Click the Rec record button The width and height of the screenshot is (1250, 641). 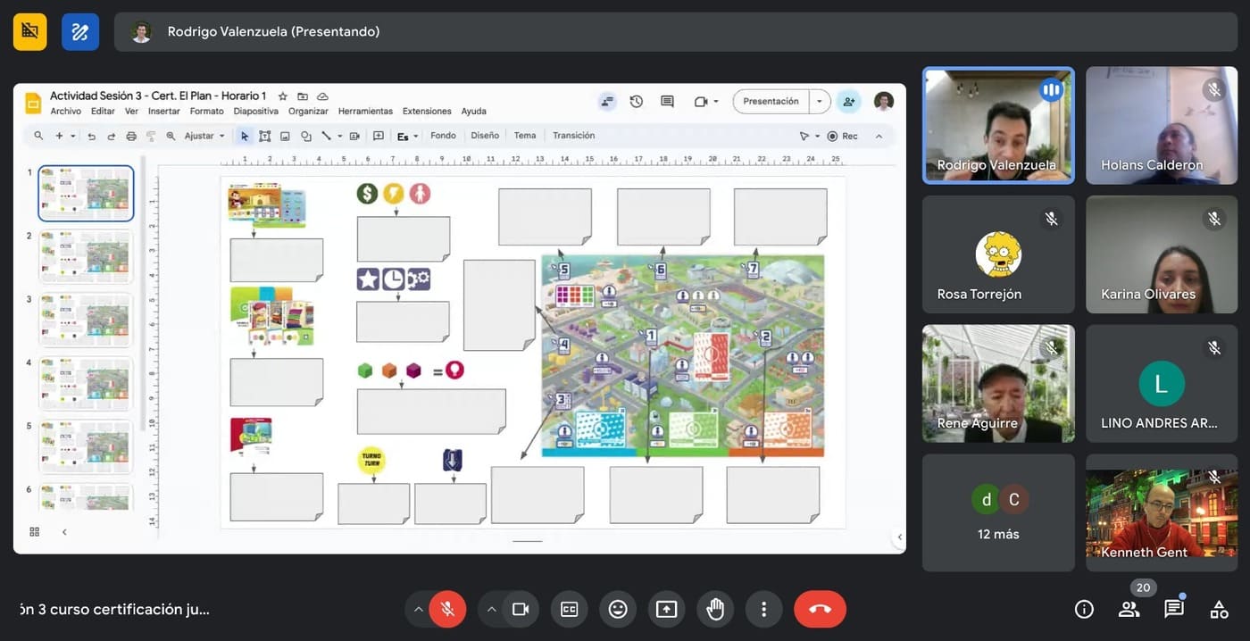pos(842,136)
